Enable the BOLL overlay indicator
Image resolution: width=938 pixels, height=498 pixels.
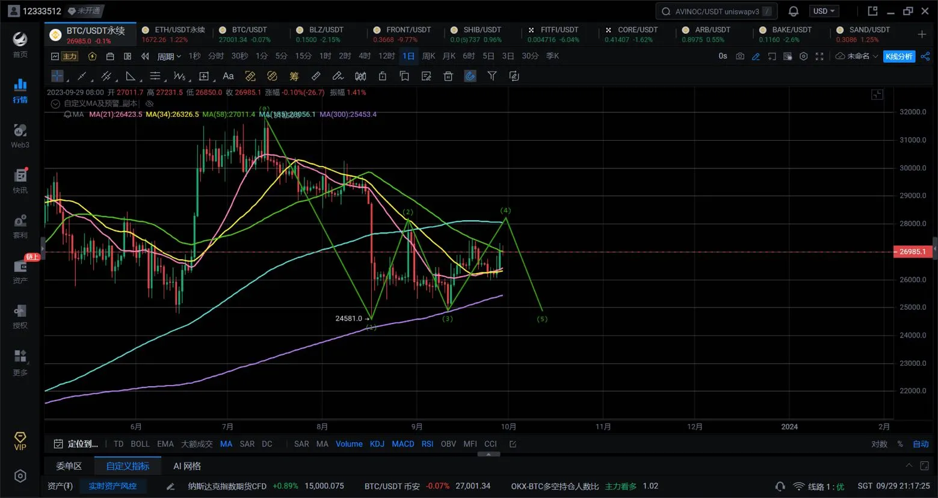140,444
